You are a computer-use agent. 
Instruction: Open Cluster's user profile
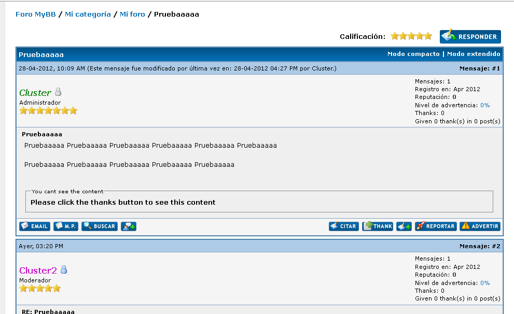35,93
